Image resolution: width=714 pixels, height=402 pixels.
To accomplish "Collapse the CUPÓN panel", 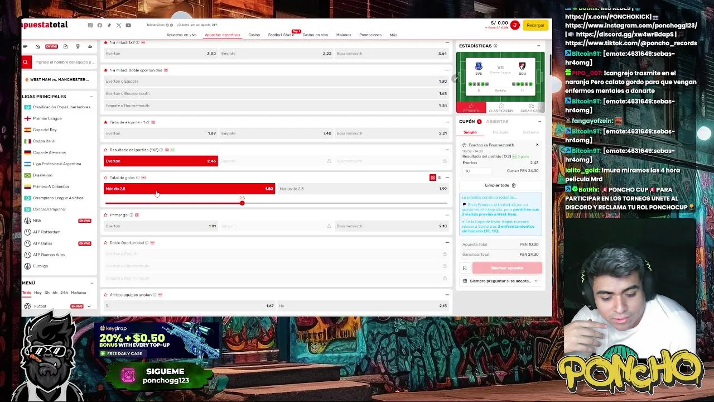I will coord(539,121).
